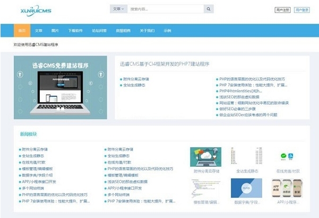Select 下载软件 in the navigation bar
This screenshot has height=218, width=319.
point(75,31)
